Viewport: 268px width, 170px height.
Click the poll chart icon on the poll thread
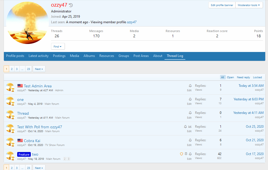[x=190, y=127]
